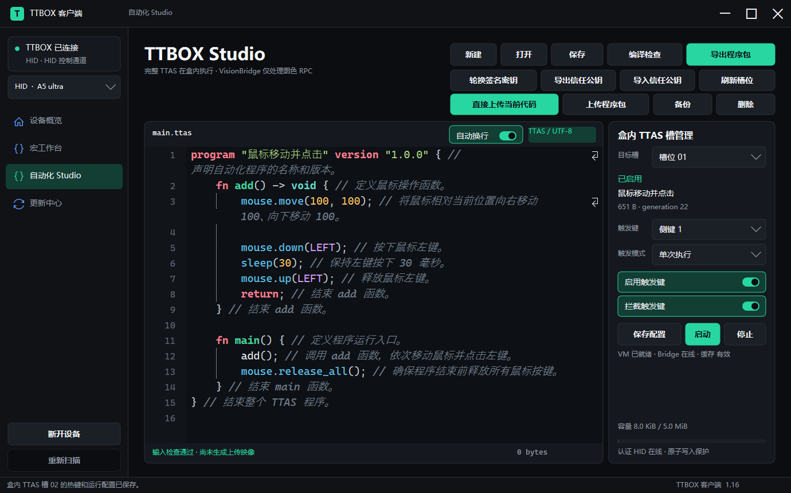Click the TTAS / UTF-8 encoding badge
Viewport: 791px width, 493px height.
(x=562, y=134)
